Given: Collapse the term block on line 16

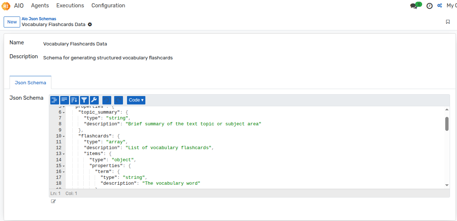Looking at the screenshot, I should [64, 172].
